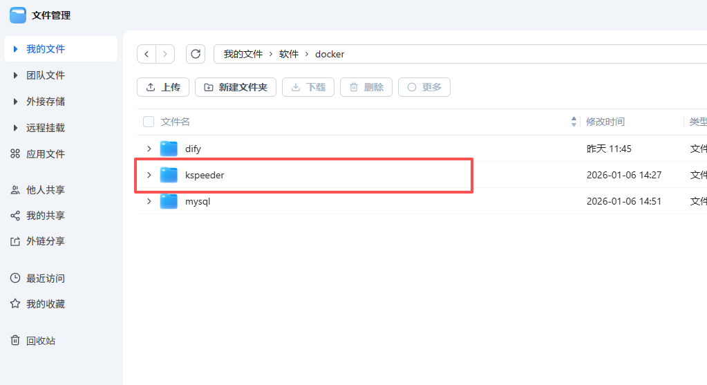Click New Folder (新建文件夹) button
Image resolution: width=707 pixels, height=385 pixels.
(236, 87)
